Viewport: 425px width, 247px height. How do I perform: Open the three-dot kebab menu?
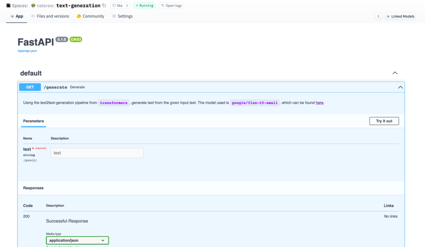[x=378, y=16]
